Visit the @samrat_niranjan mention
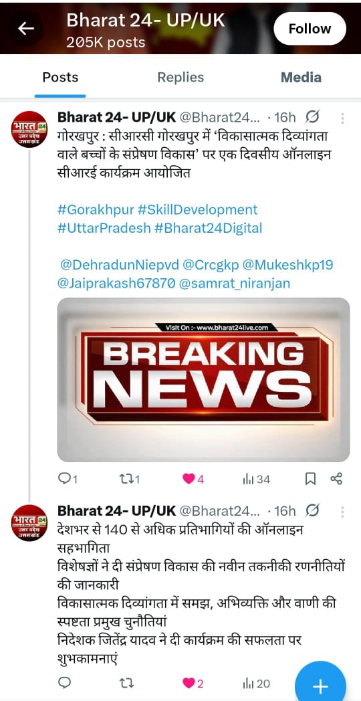 pyautogui.click(x=235, y=284)
